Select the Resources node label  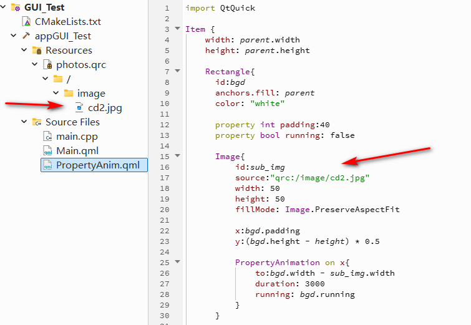(x=69, y=50)
